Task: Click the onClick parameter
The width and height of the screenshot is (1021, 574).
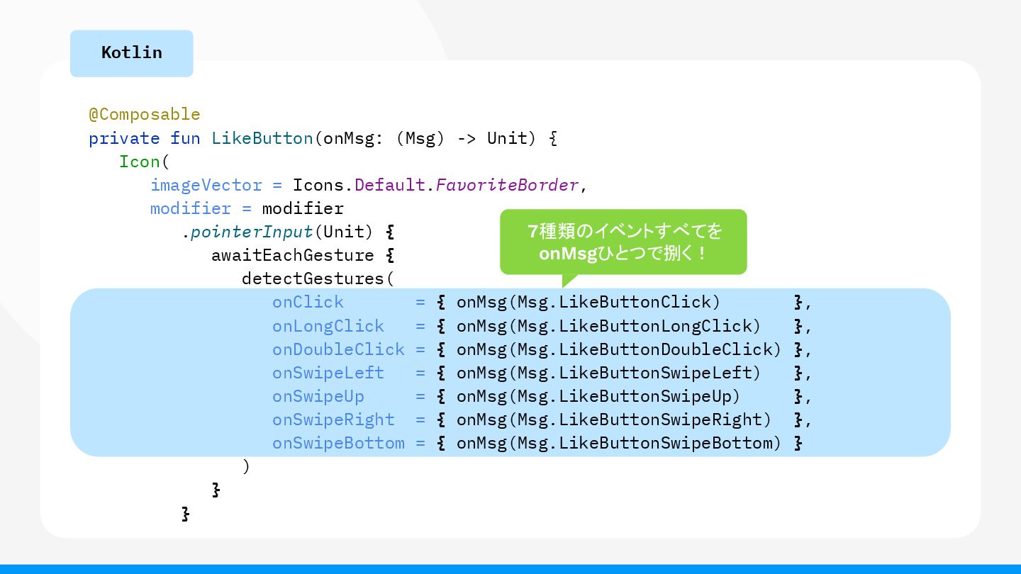Action: point(308,302)
